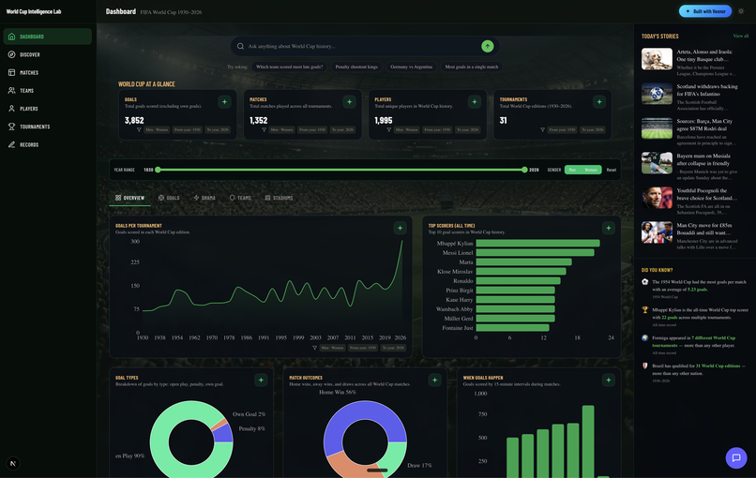Switch to the Drama tab
Image resolution: width=756 pixels, height=478 pixels.
(204, 198)
